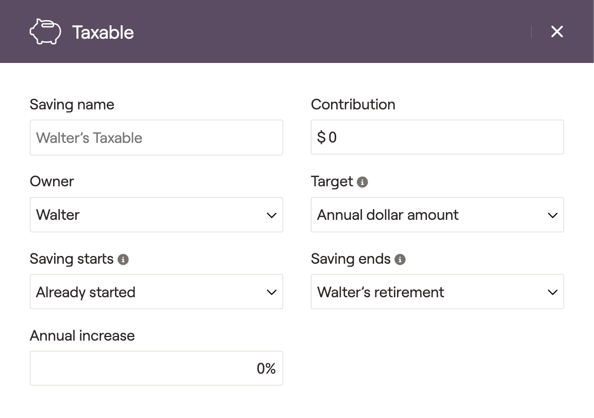The width and height of the screenshot is (594, 418).
Task: Click the Annual increase label
Action: pos(82,335)
